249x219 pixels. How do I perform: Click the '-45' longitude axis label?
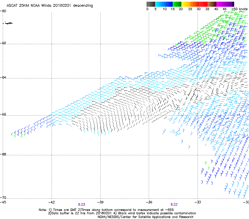pyautogui.click(x=3, y=202)
